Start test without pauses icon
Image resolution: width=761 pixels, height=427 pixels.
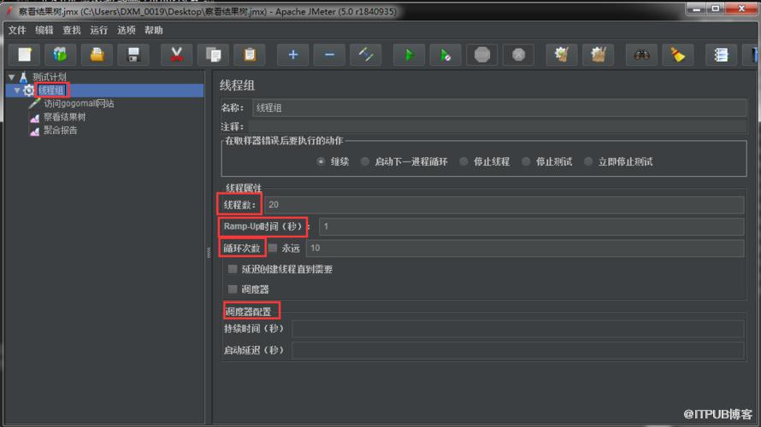pyautogui.click(x=445, y=55)
